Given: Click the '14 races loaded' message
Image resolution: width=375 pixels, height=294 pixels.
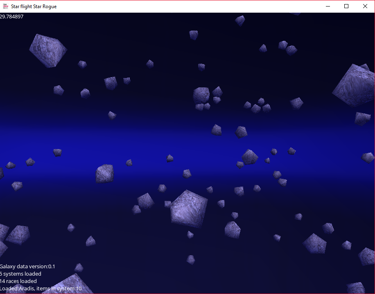Looking at the screenshot, I should point(18,281).
